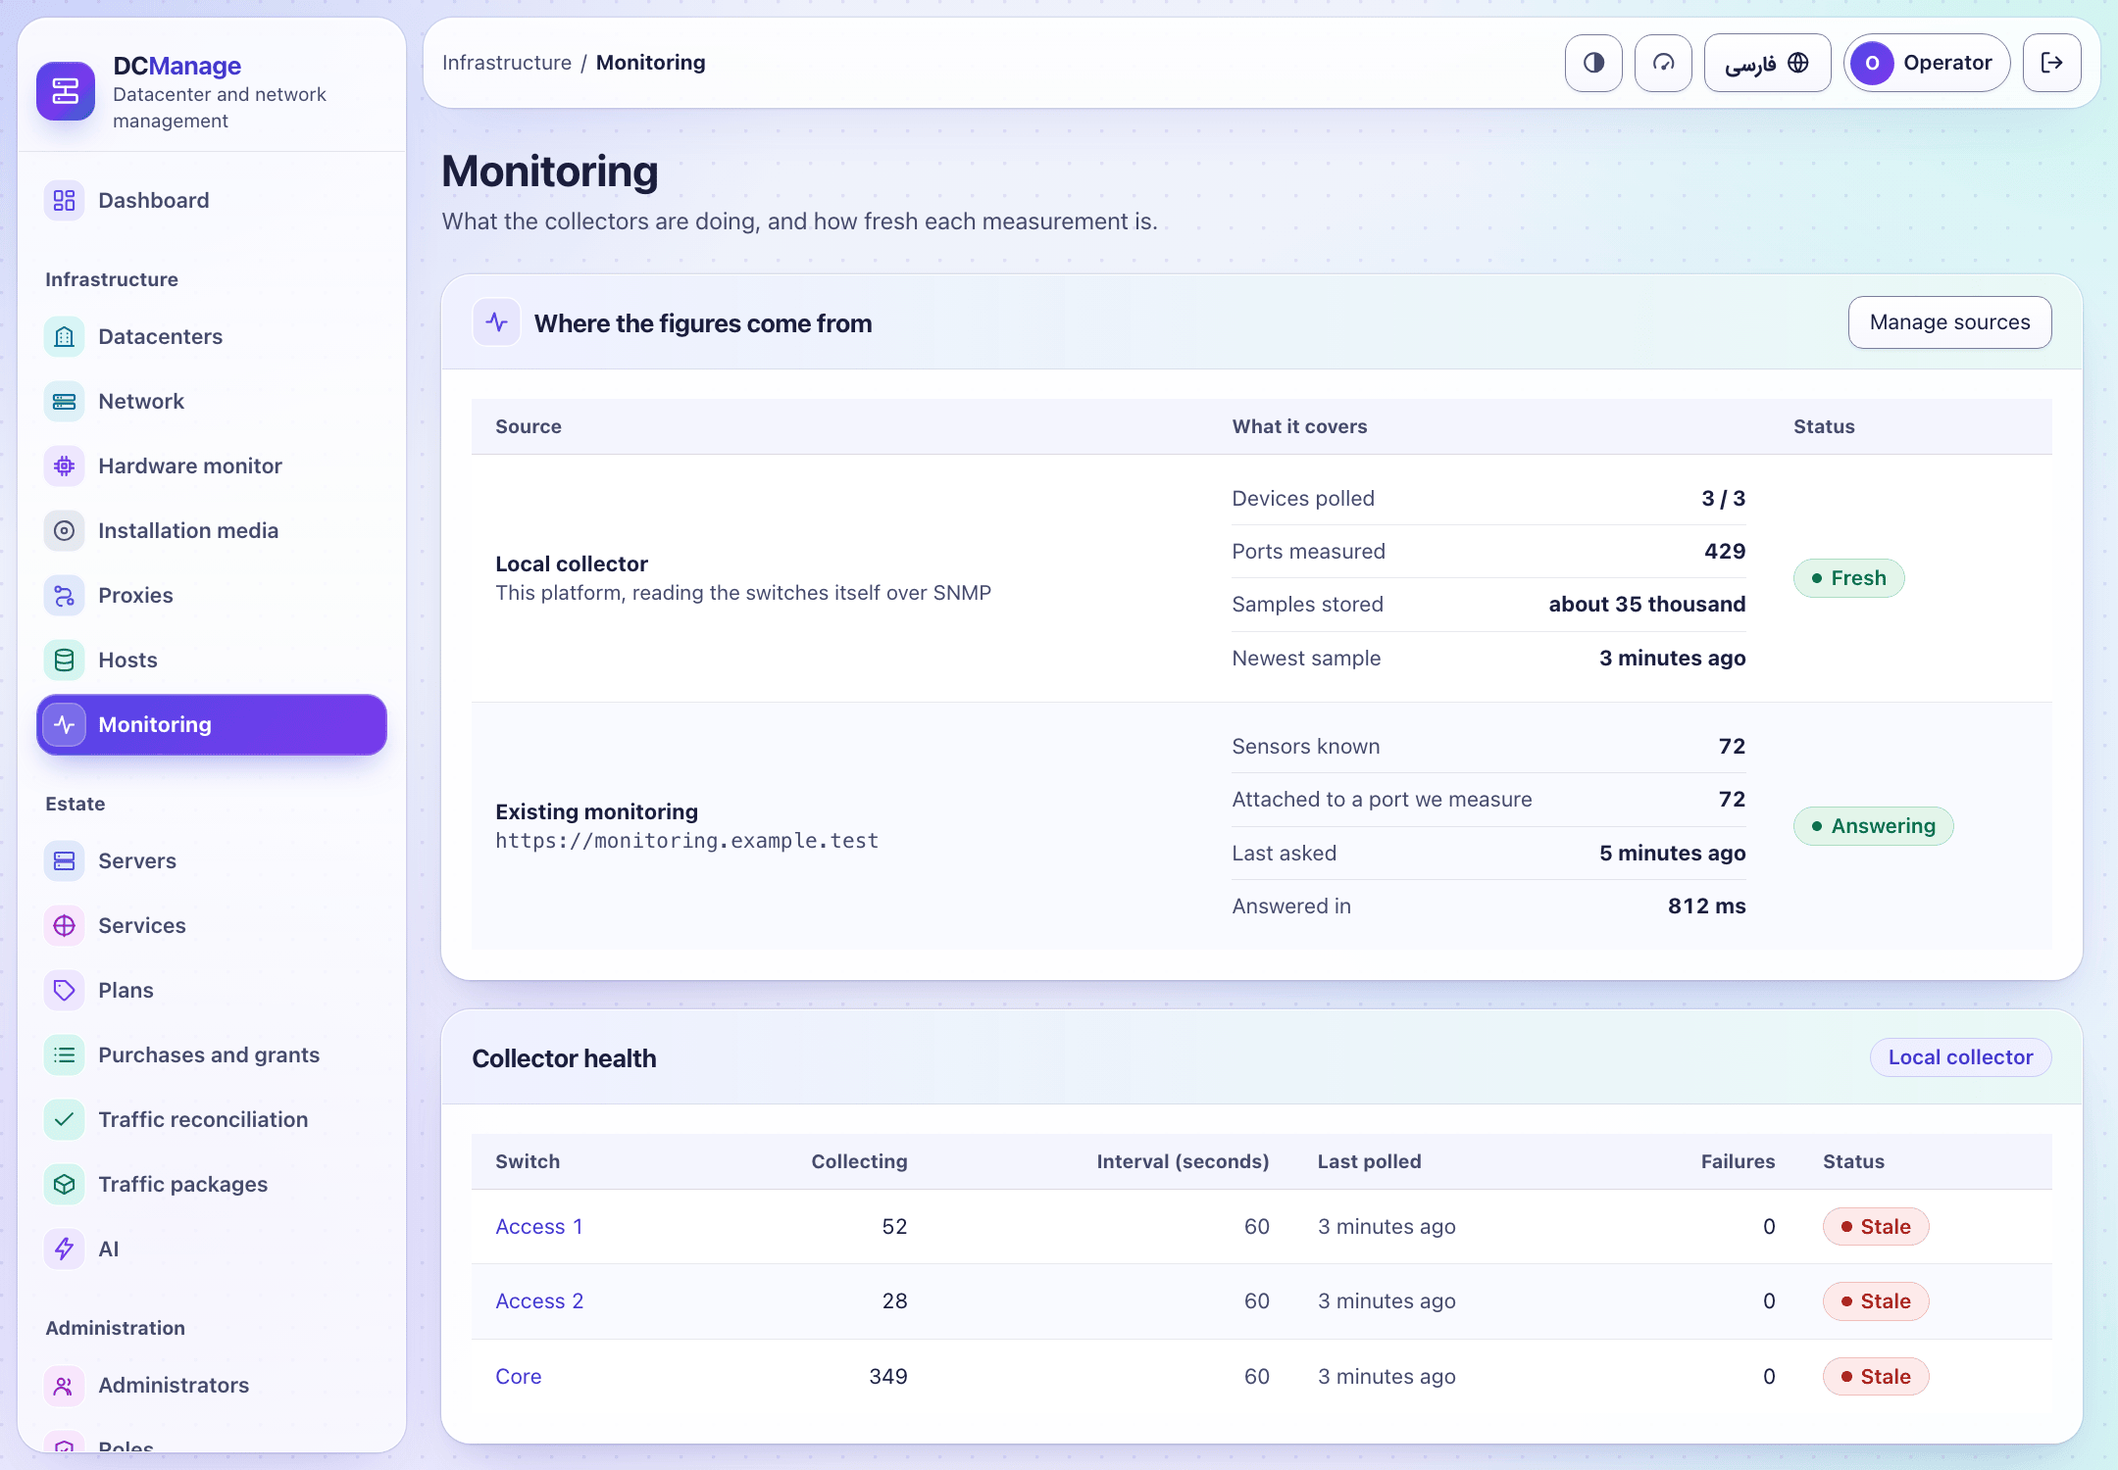Click the Infrastructure breadcrumb

(x=507, y=63)
